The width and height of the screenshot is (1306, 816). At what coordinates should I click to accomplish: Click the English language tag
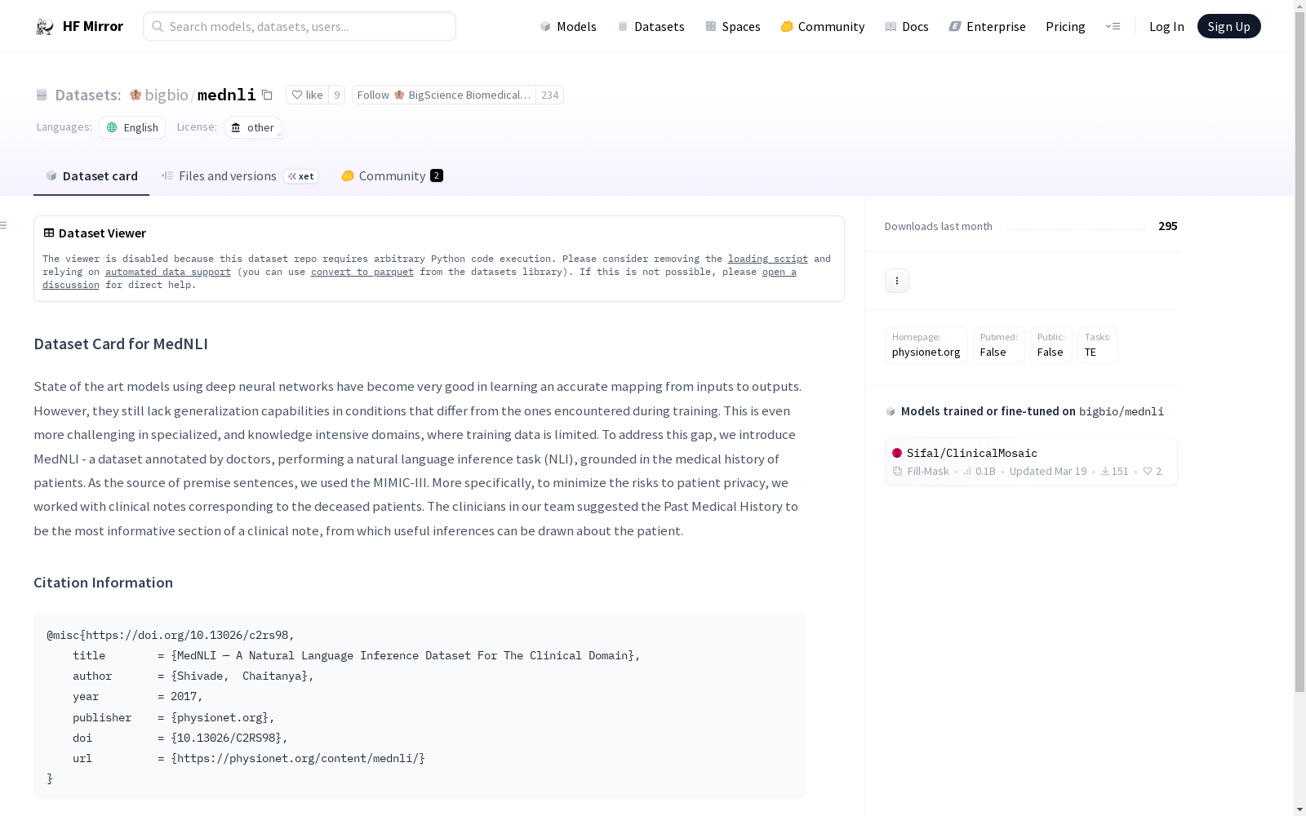(132, 127)
